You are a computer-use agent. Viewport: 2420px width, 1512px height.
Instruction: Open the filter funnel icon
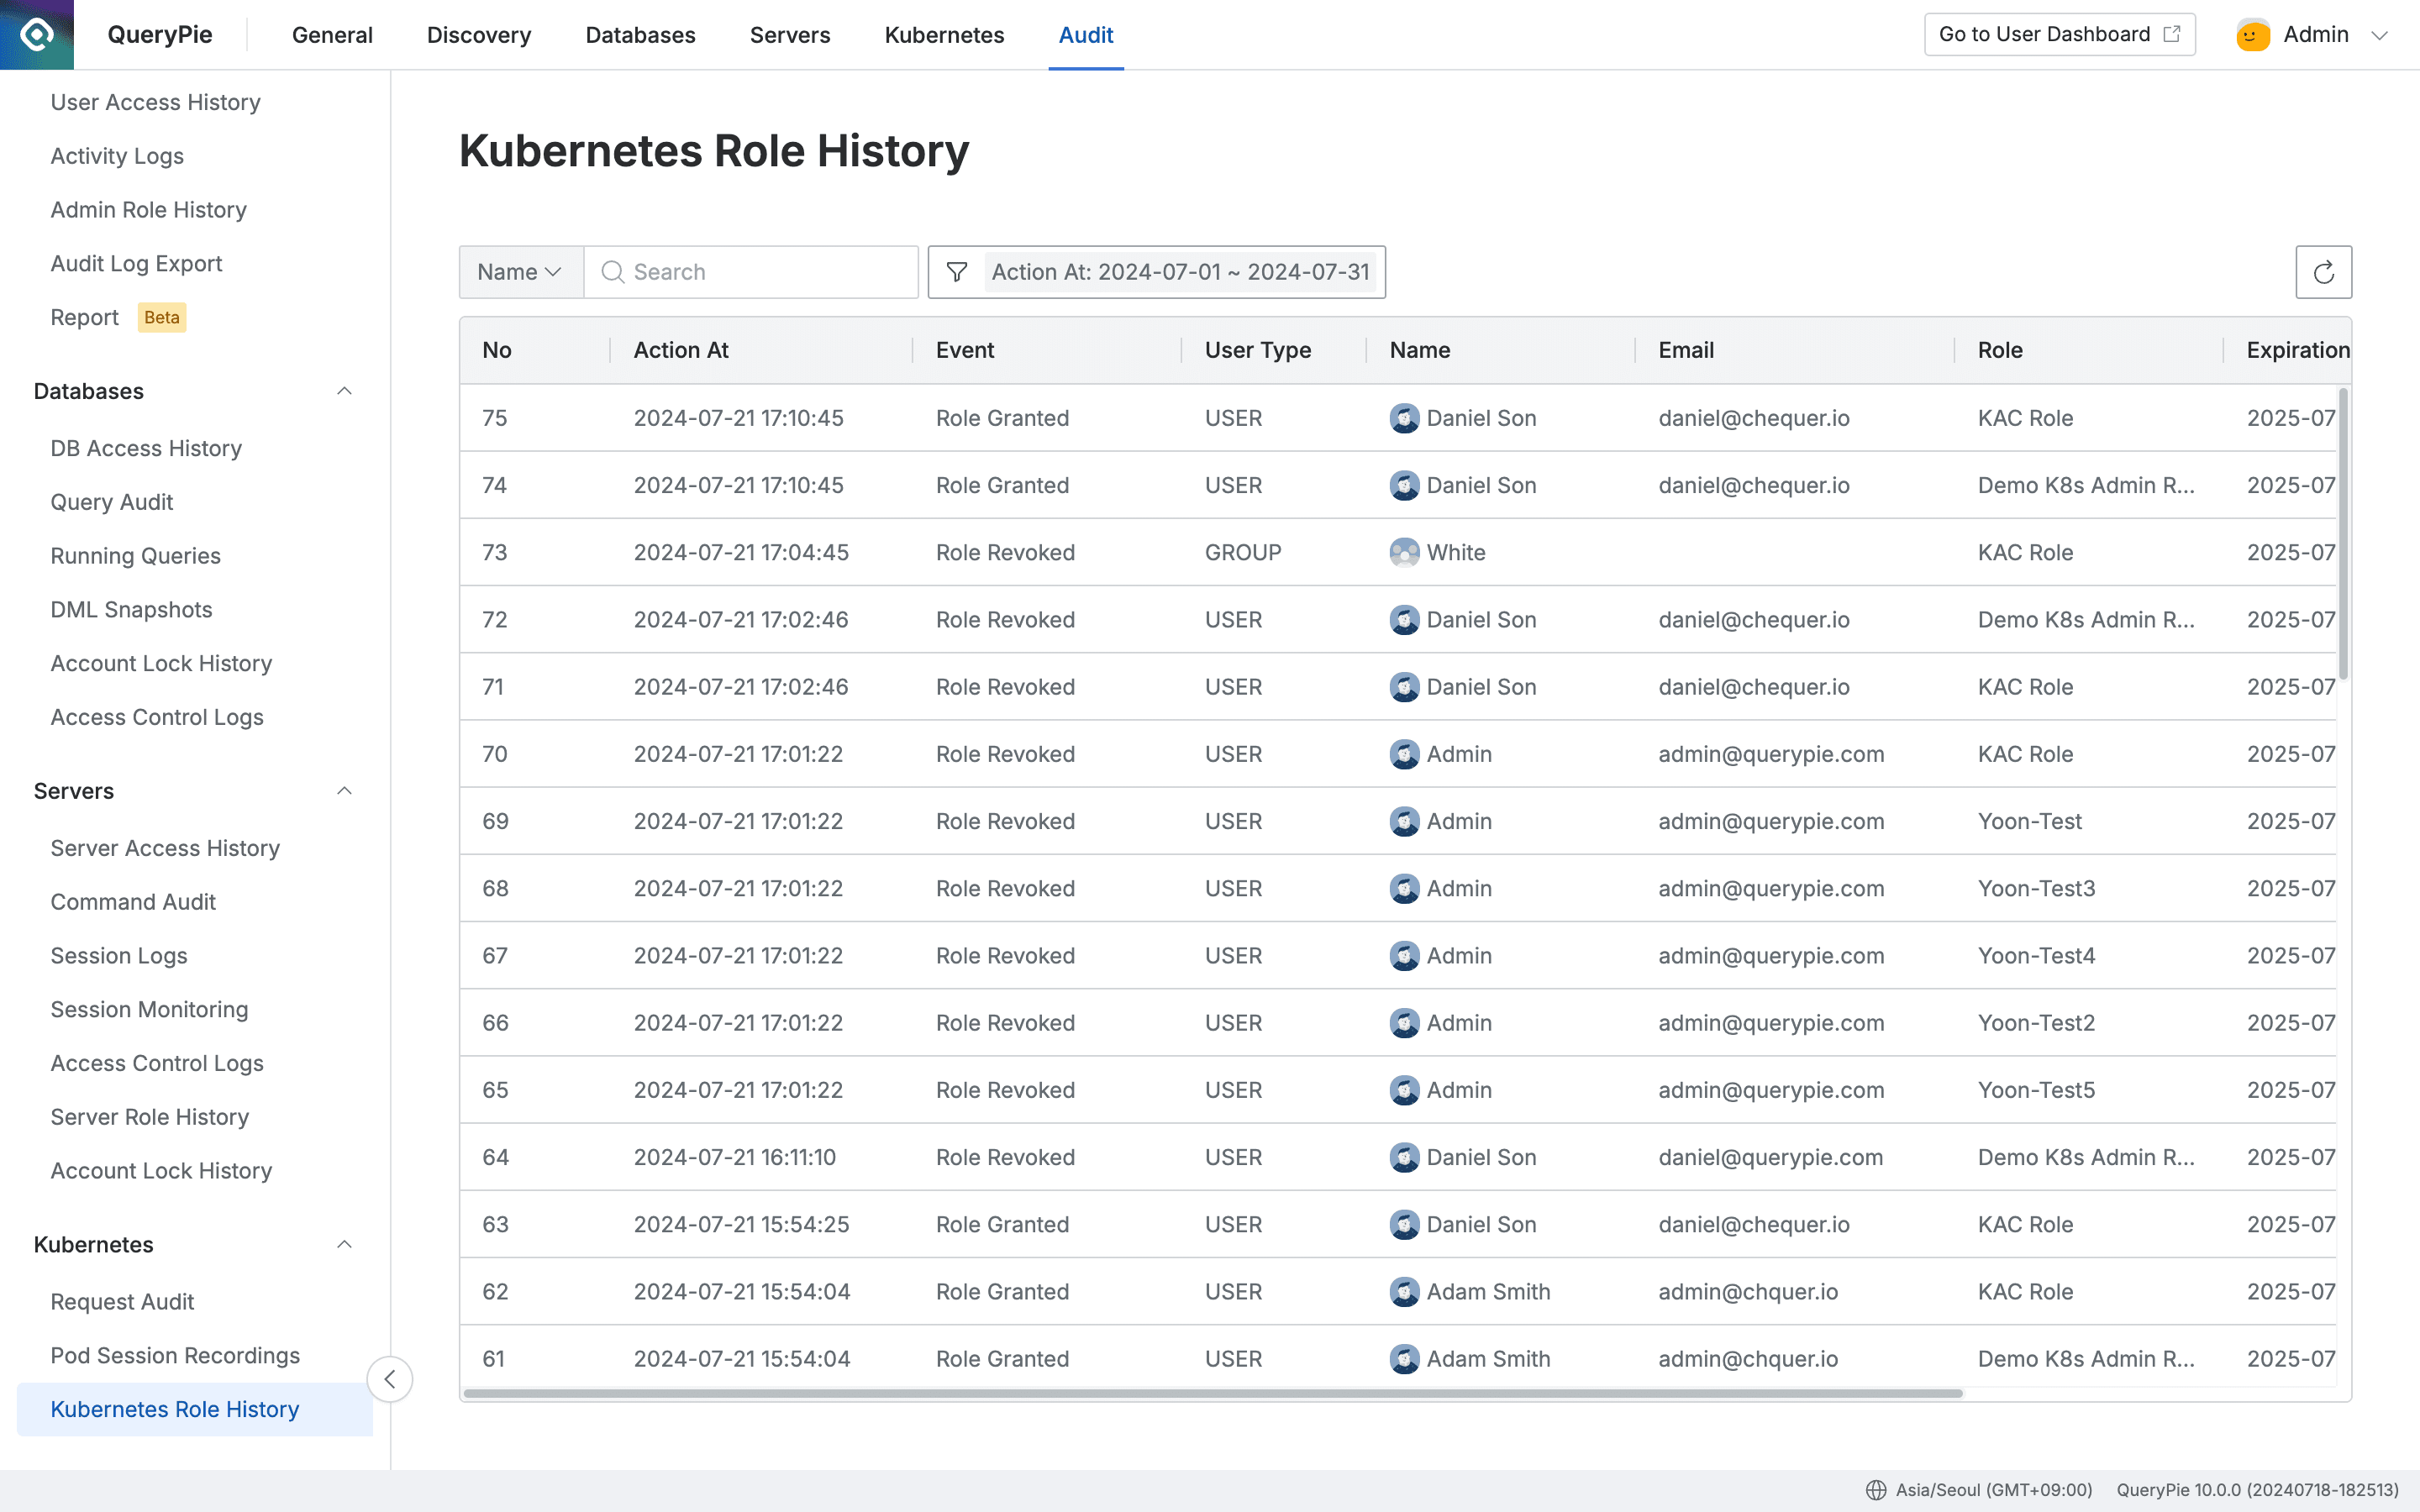pos(957,271)
